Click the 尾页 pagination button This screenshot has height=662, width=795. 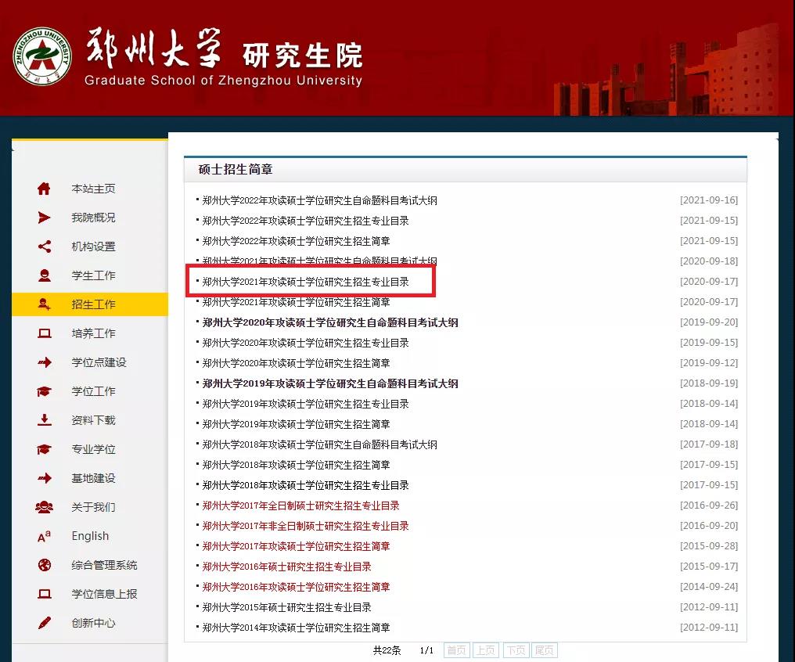coord(545,649)
